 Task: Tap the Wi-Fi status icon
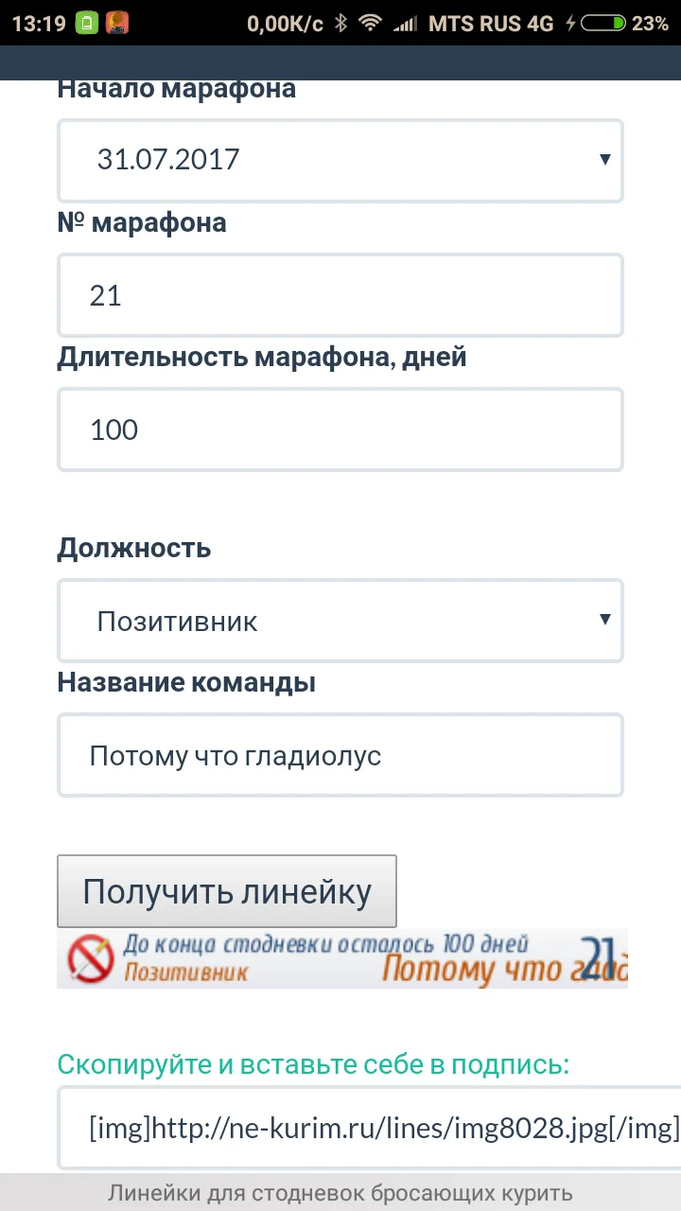(x=371, y=24)
